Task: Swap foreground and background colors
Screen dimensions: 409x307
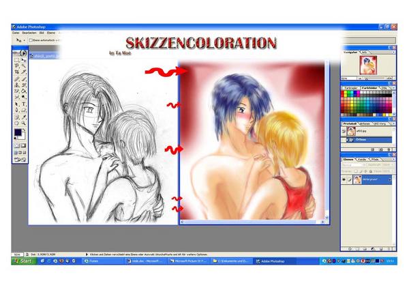Action: [x=25, y=130]
